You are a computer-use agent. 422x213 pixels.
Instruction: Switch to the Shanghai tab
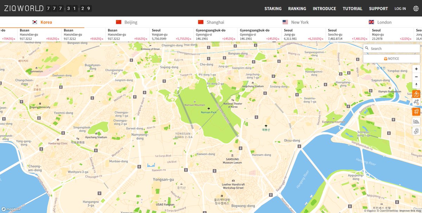(211, 22)
